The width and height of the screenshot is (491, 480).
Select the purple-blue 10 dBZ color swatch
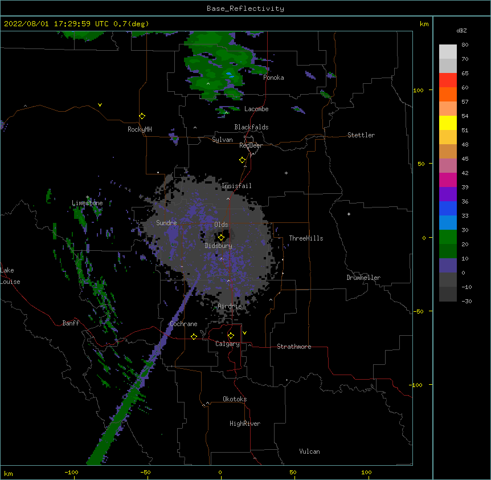click(x=448, y=266)
